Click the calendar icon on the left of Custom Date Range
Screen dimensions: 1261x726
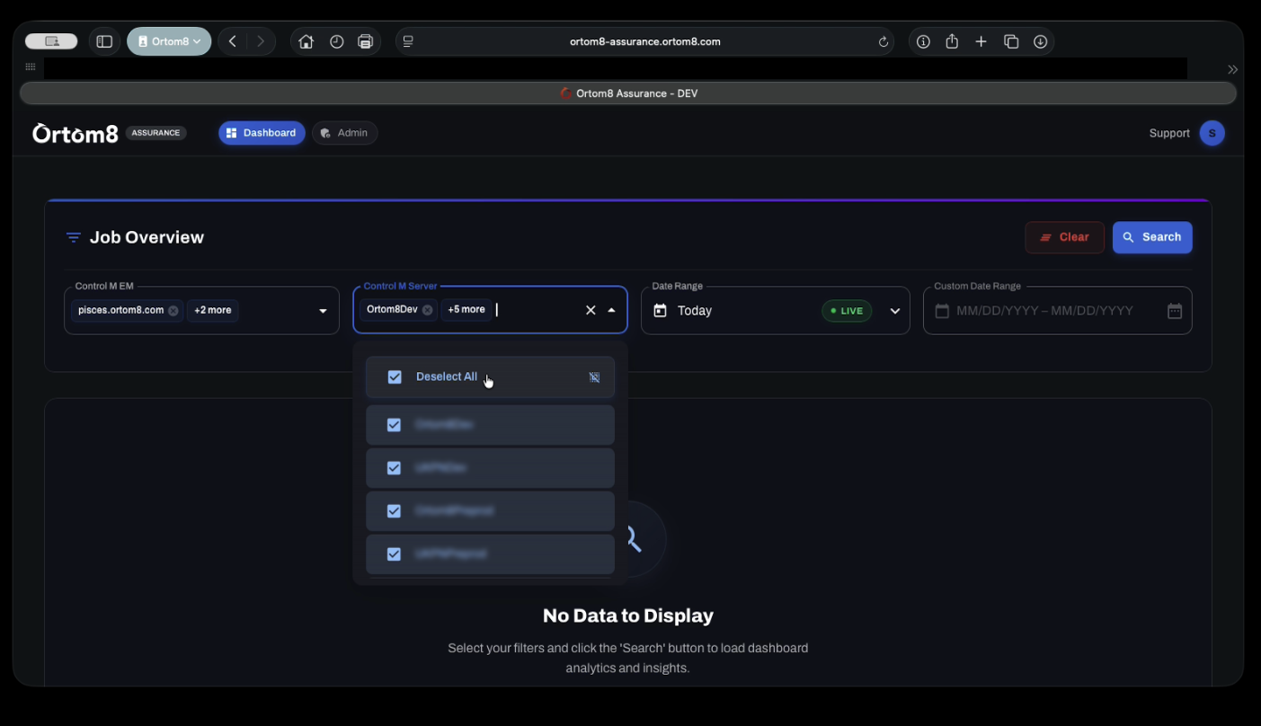coord(942,311)
